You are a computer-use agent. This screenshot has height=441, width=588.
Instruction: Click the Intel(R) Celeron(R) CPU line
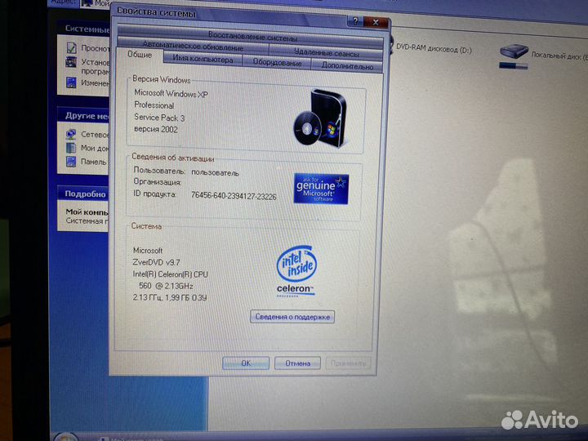tap(170, 274)
